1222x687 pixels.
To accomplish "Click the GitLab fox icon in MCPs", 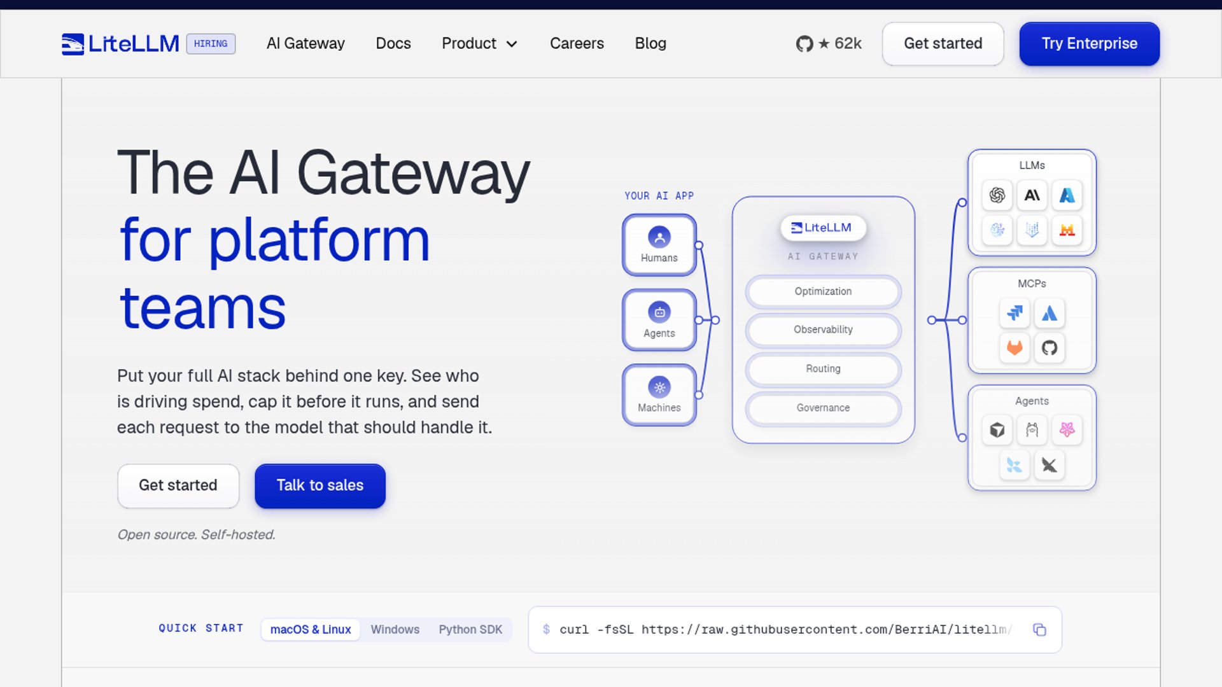I will point(1015,347).
